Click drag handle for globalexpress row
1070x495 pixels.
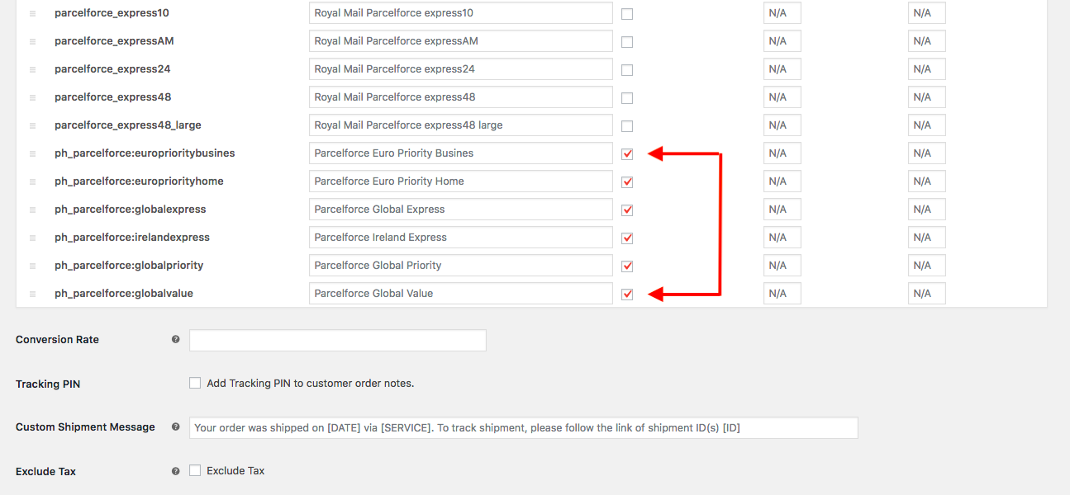point(32,210)
